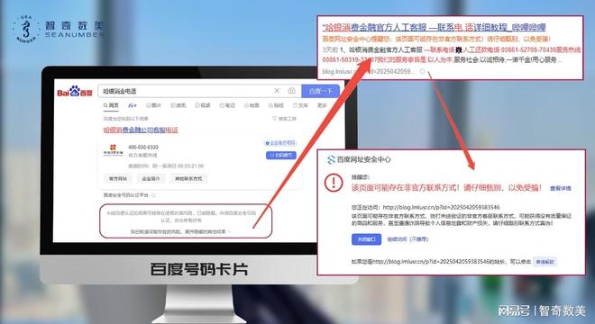Open the 哈银消费金融公司客服电话 result link
The image size is (595, 324).
[141, 130]
